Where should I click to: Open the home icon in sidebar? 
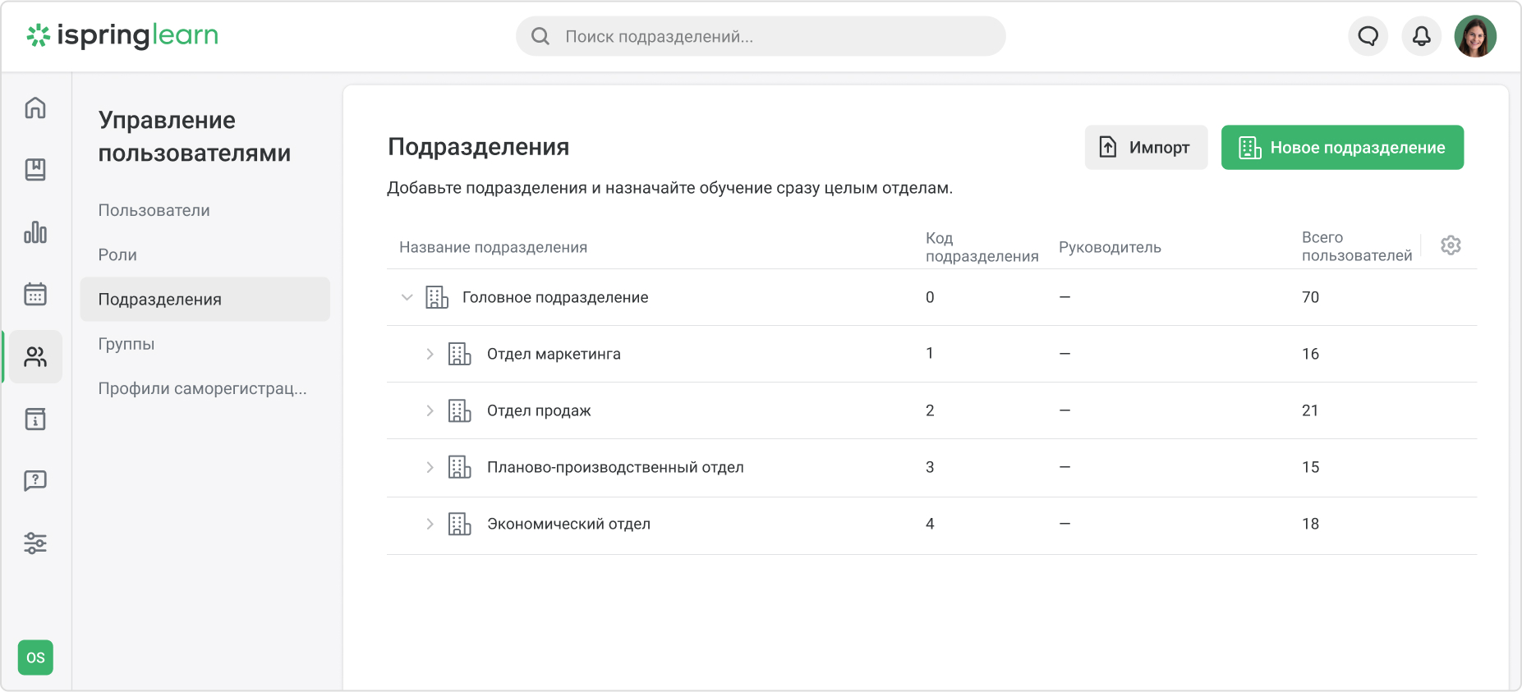[35, 108]
